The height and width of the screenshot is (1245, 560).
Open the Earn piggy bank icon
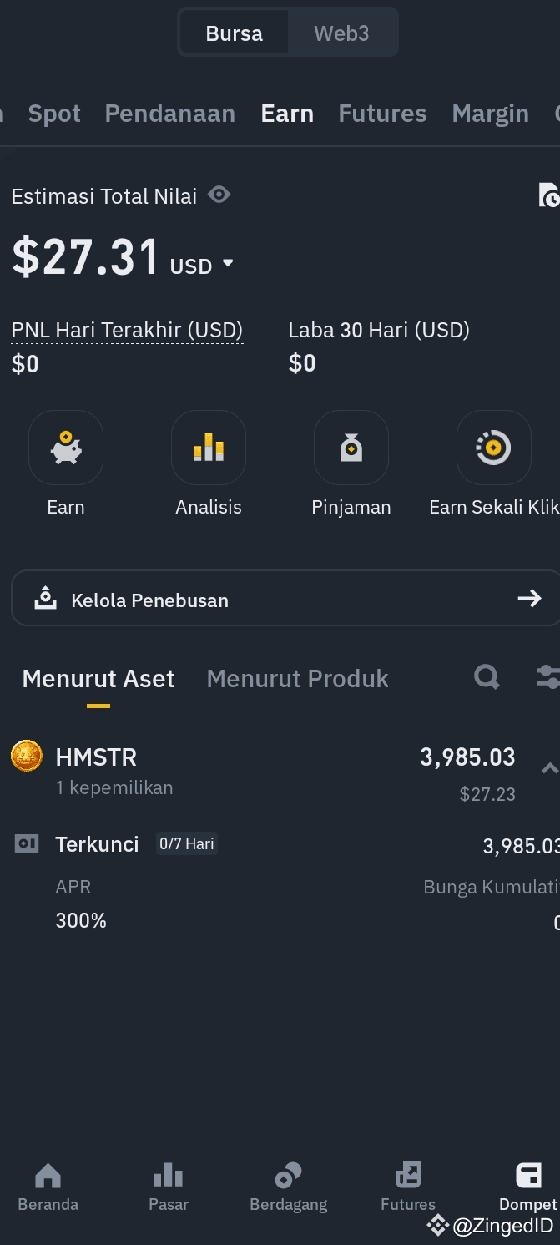pos(66,448)
